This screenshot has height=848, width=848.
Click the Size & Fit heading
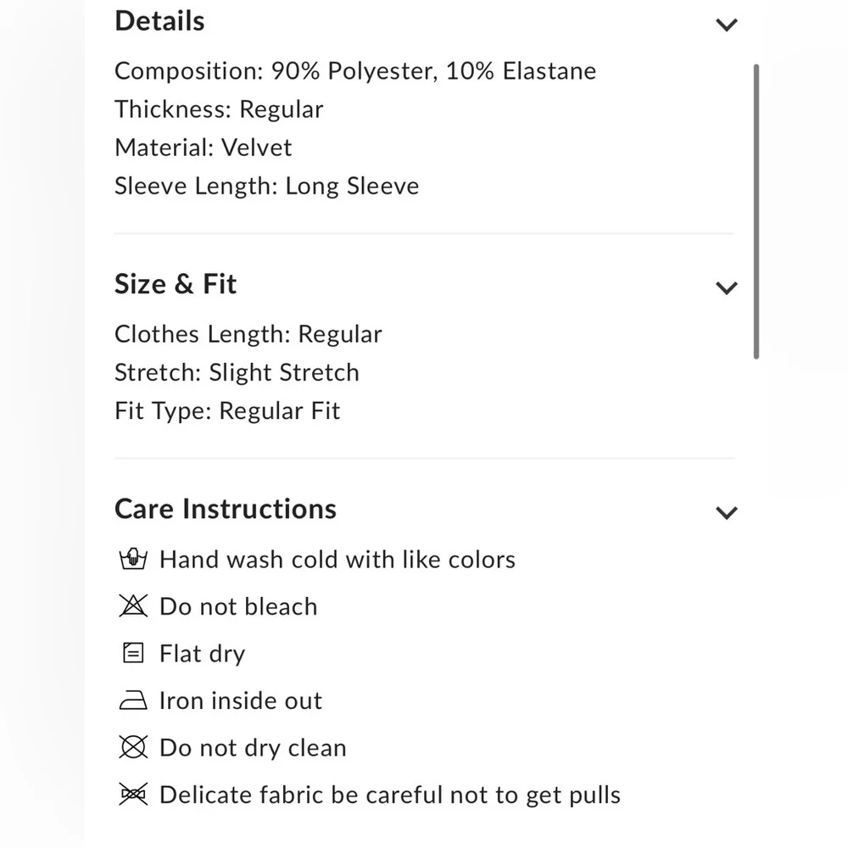tap(176, 284)
